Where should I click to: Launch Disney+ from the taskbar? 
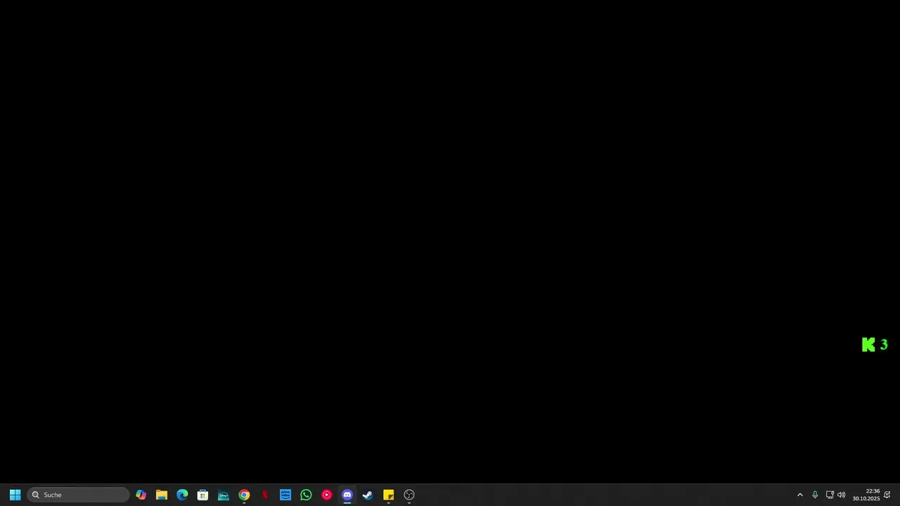point(224,495)
